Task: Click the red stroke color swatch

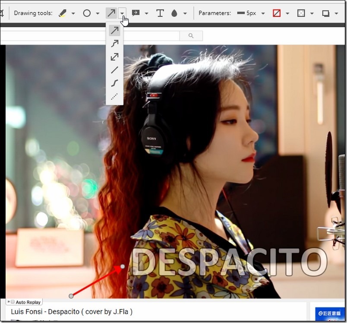Action: coord(277,13)
